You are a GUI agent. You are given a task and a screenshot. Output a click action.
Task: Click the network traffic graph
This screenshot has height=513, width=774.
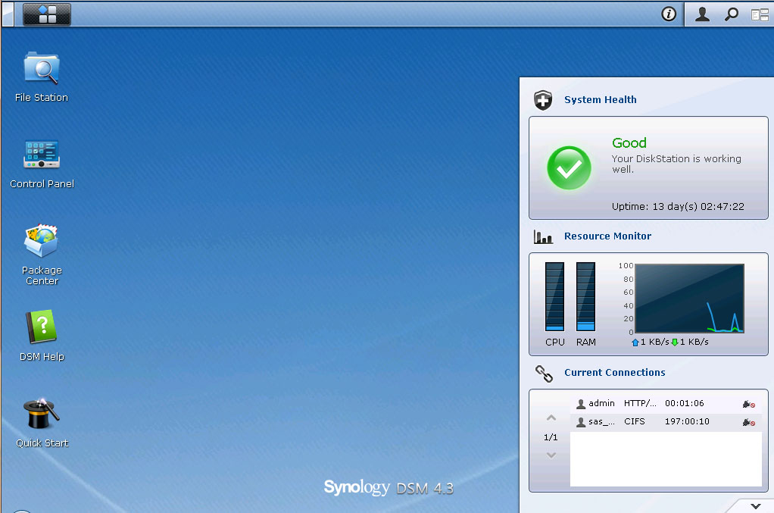[x=689, y=299]
